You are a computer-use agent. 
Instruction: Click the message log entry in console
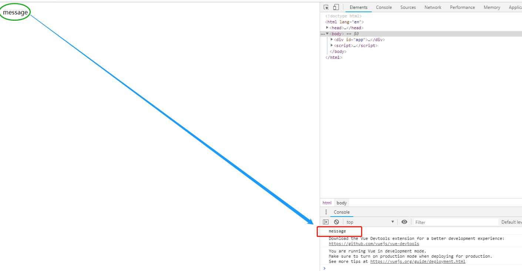click(337, 231)
